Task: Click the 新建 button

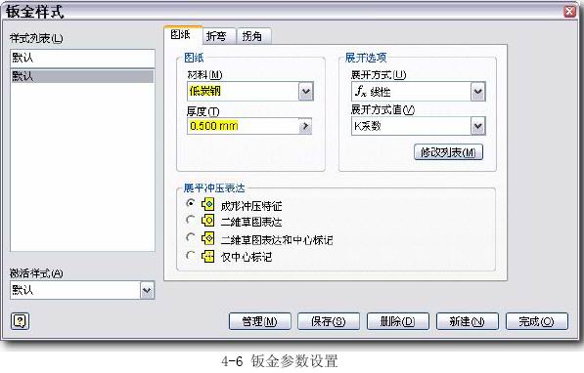Action: (467, 321)
